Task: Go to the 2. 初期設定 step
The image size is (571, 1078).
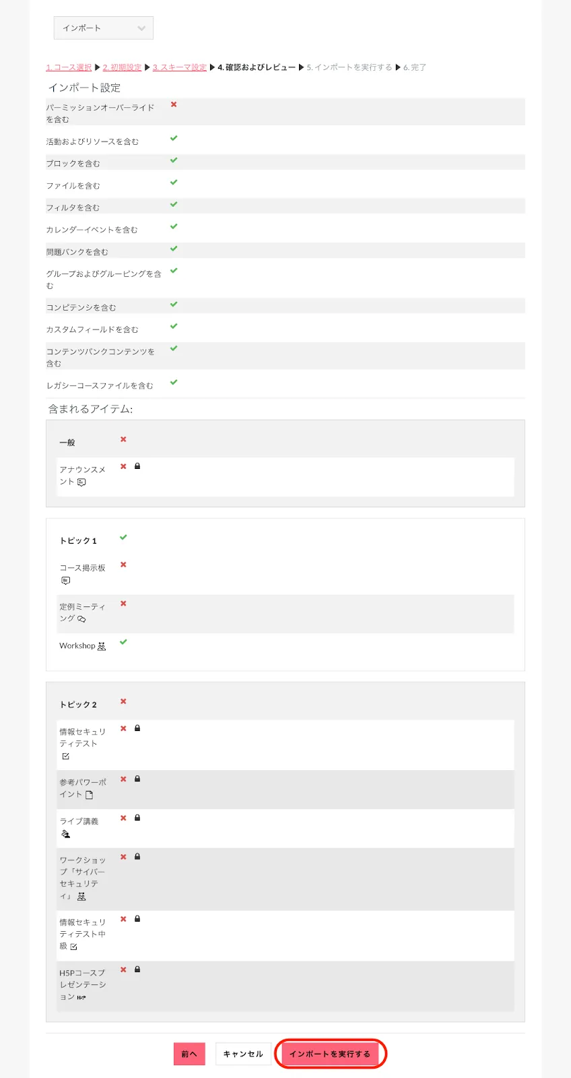Action: point(122,67)
